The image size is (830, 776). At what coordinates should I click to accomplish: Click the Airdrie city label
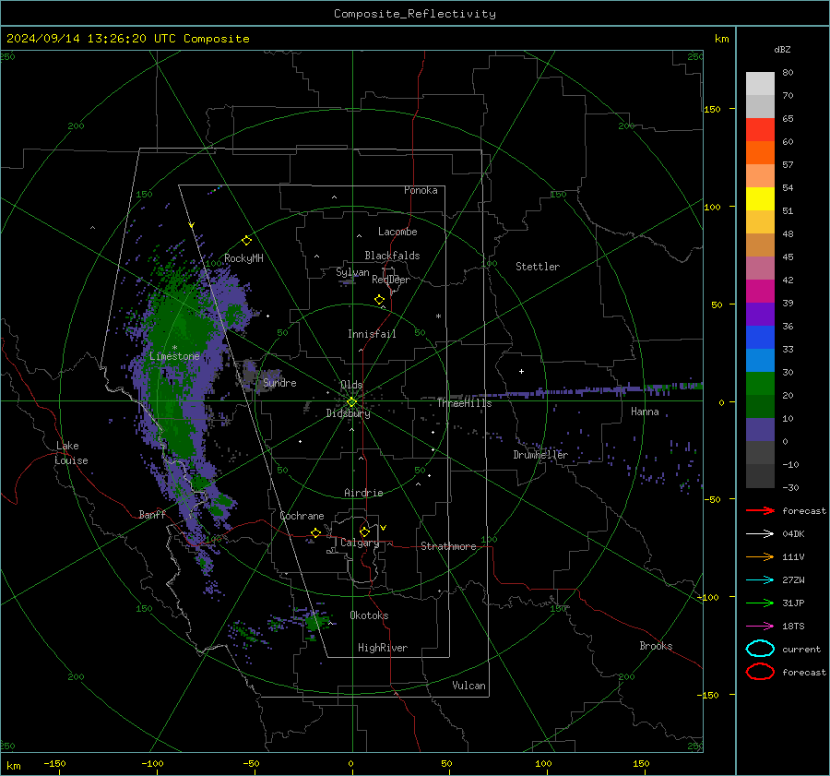pyautogui.click(x=363, y=493)
